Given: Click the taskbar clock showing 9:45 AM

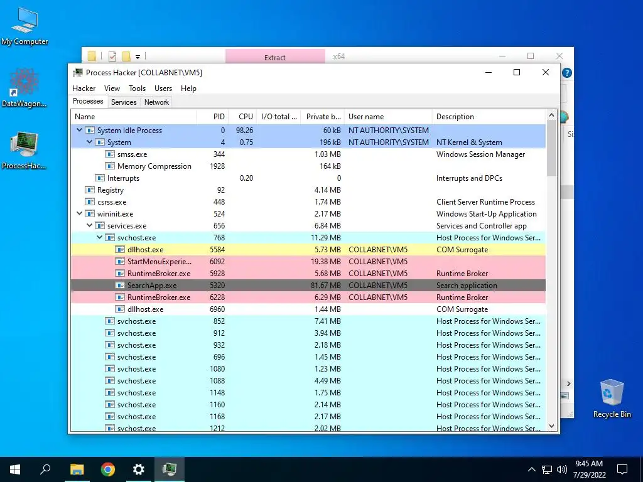Looking at the screenshot, I should 589,469.
